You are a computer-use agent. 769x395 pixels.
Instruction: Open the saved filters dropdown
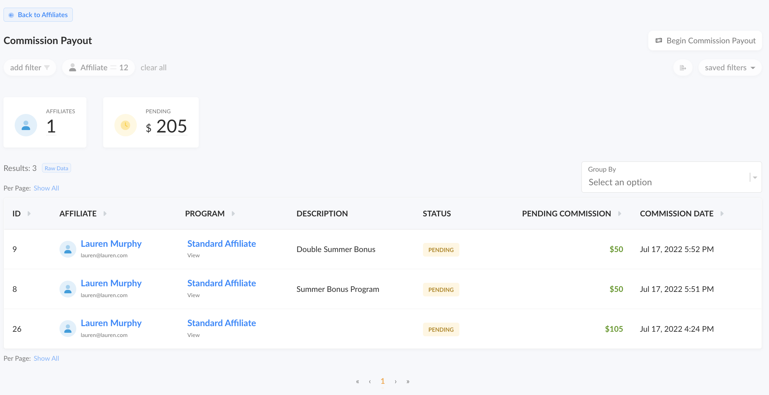click(x=730, y=67)
